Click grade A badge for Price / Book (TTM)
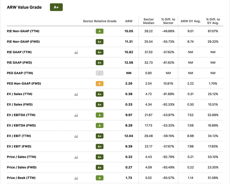This screenshot has height=184, width=230. (100, 178)
